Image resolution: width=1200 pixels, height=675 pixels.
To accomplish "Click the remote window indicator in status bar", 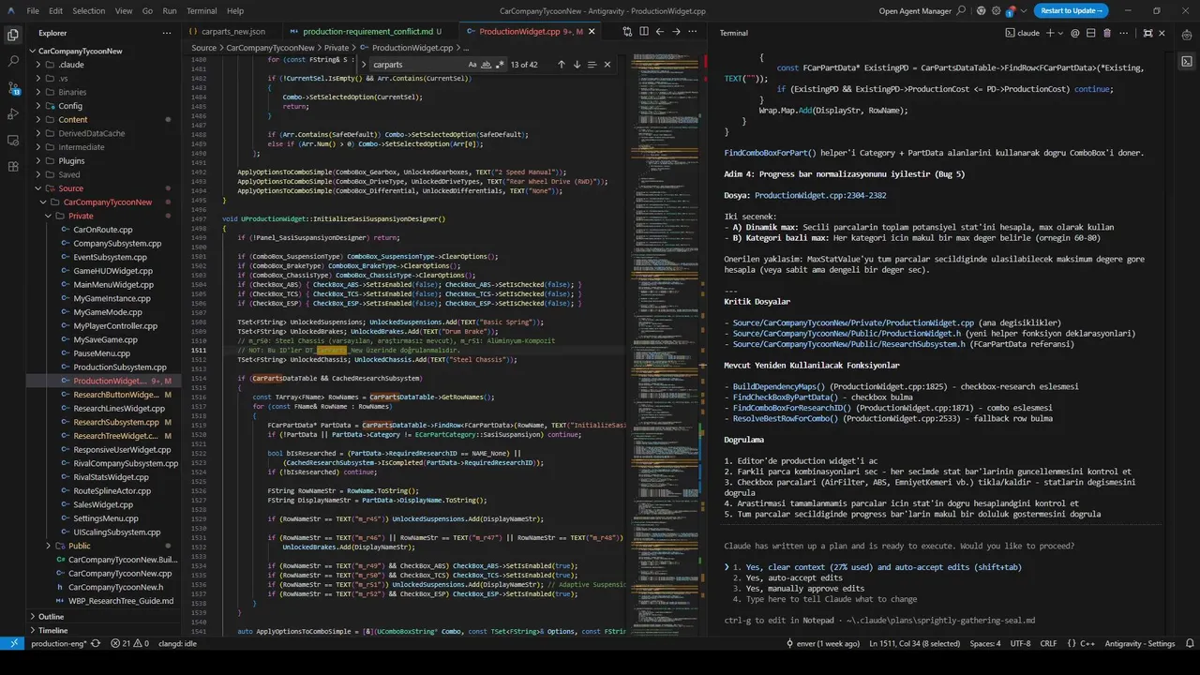I will point(12,644).
